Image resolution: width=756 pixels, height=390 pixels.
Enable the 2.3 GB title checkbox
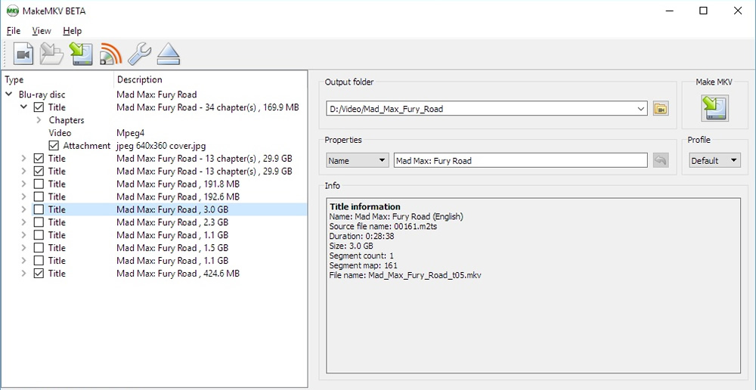(x=39, y=222)
